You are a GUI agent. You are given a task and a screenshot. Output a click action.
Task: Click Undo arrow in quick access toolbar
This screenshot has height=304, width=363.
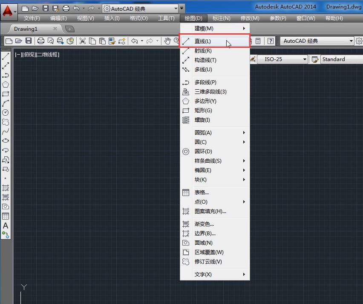coord(76,9)
